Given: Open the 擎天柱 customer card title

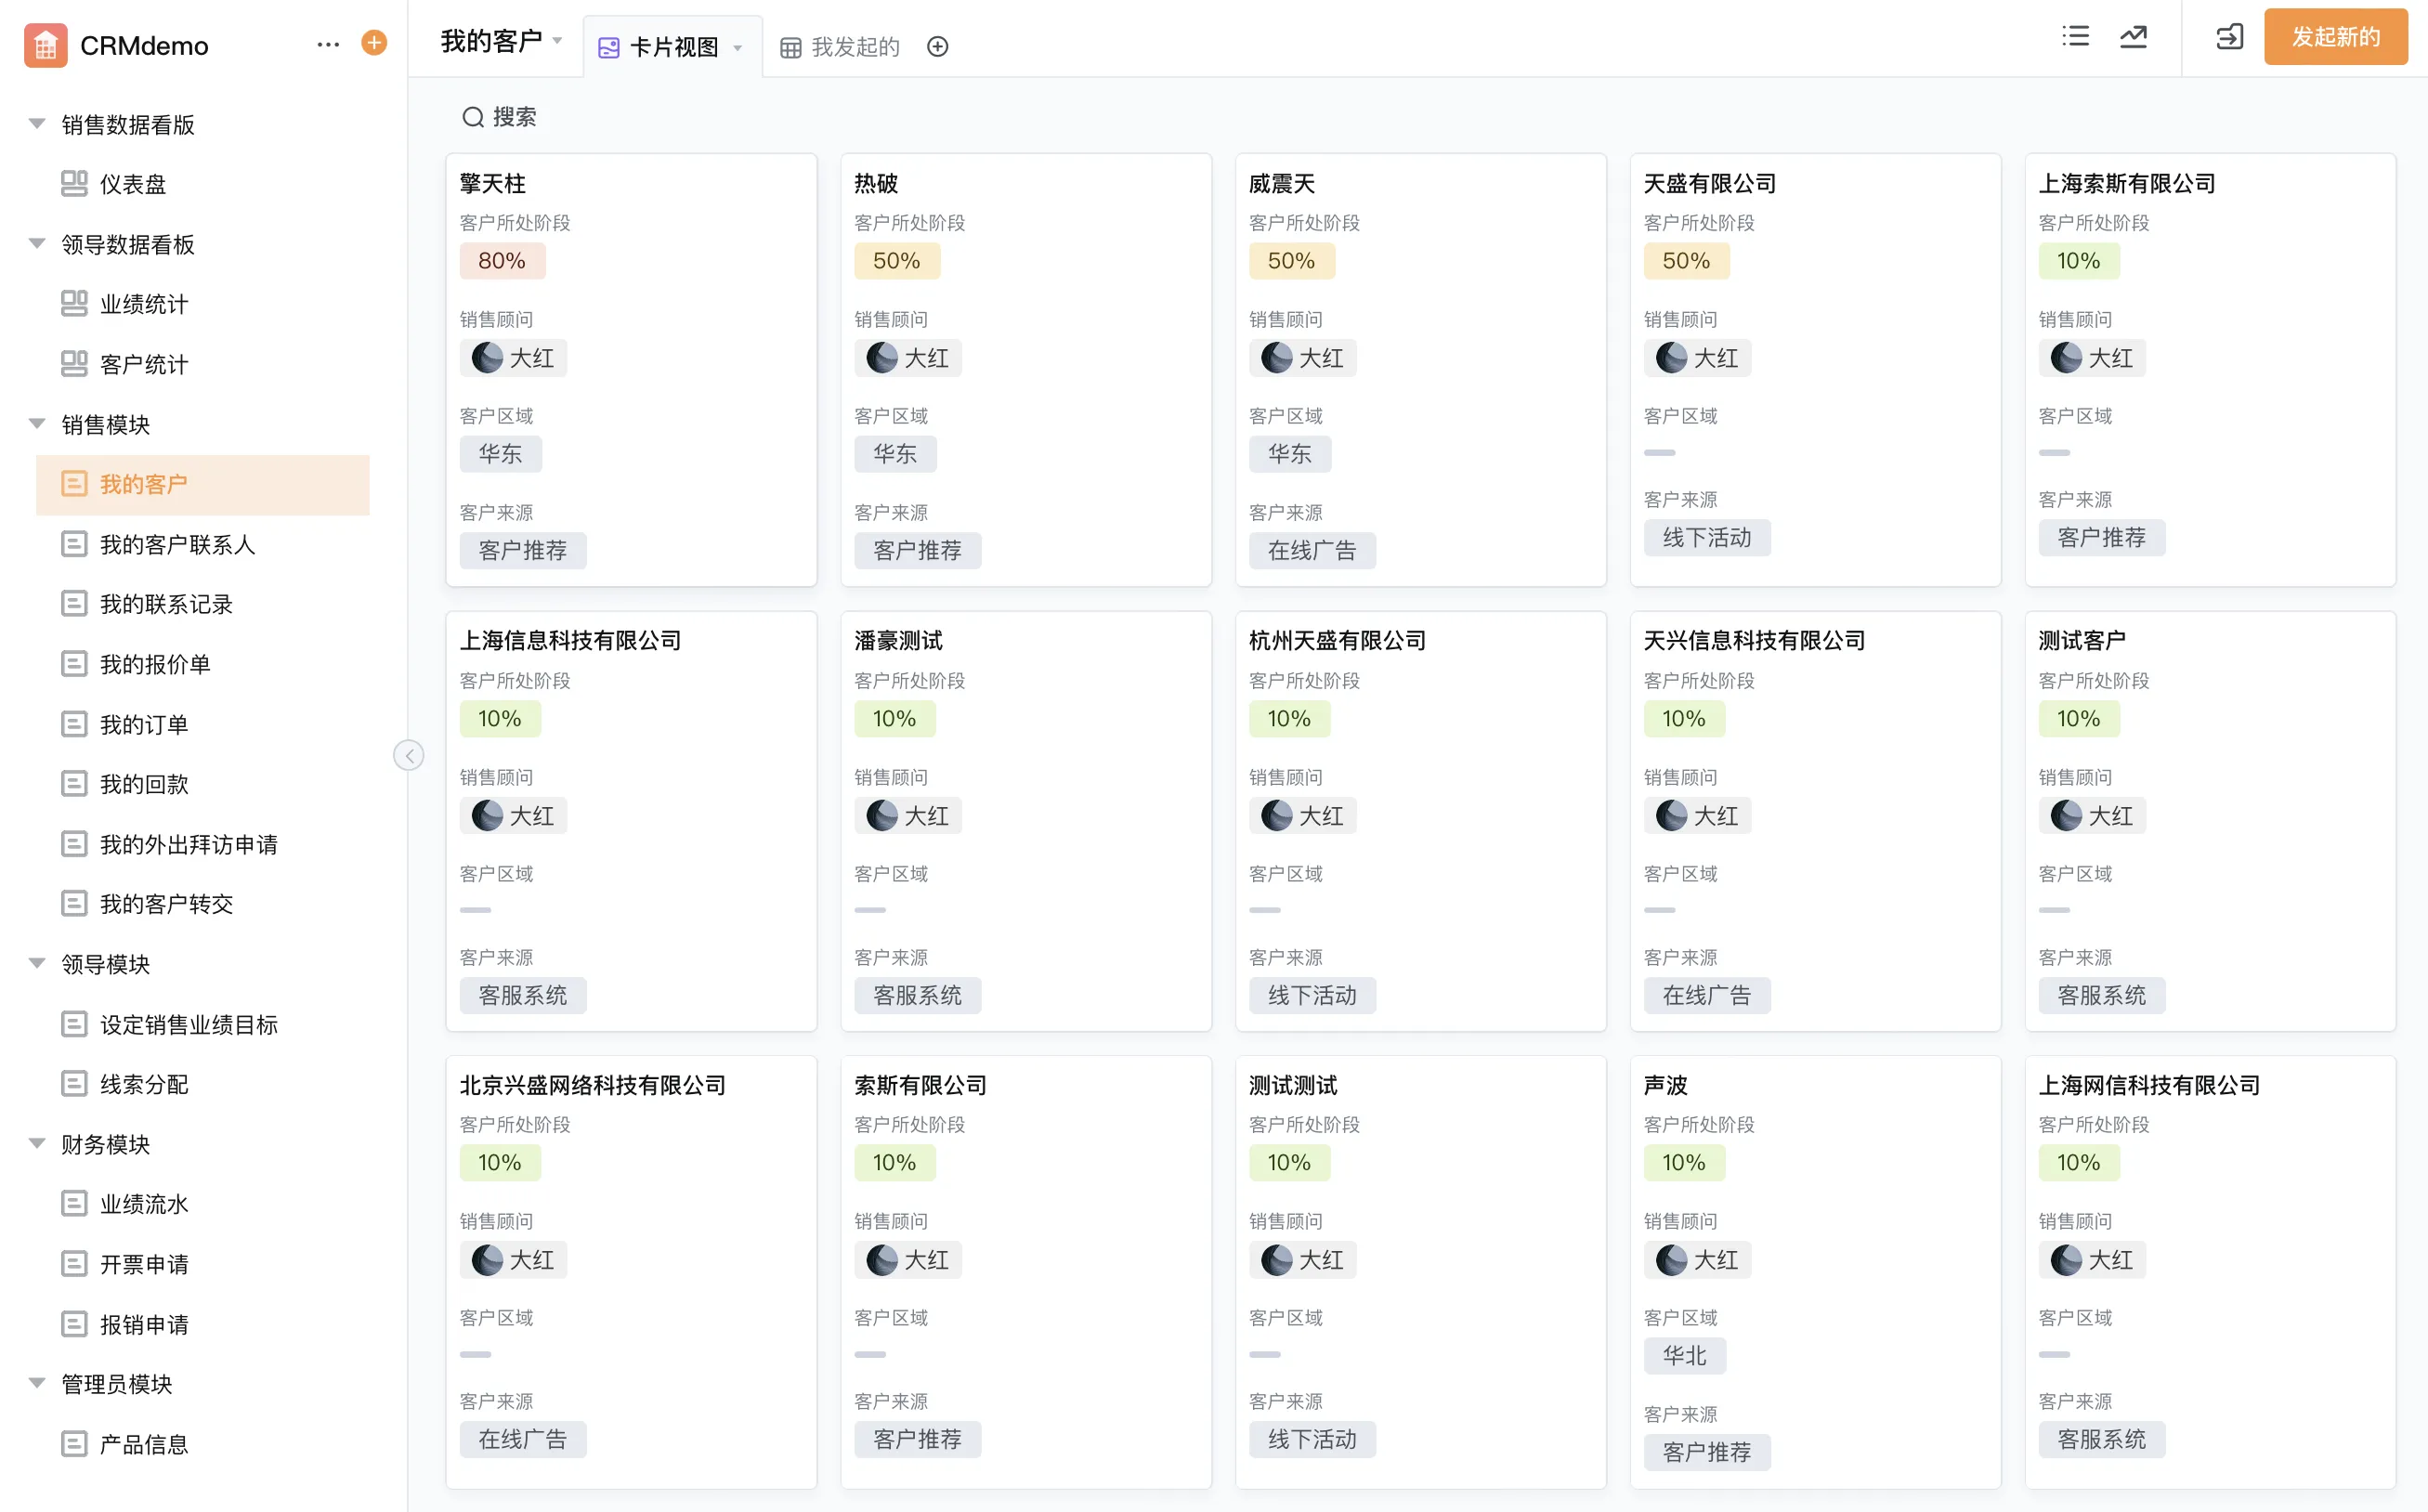Looking at the screenshot, I should tap(493, 184).
